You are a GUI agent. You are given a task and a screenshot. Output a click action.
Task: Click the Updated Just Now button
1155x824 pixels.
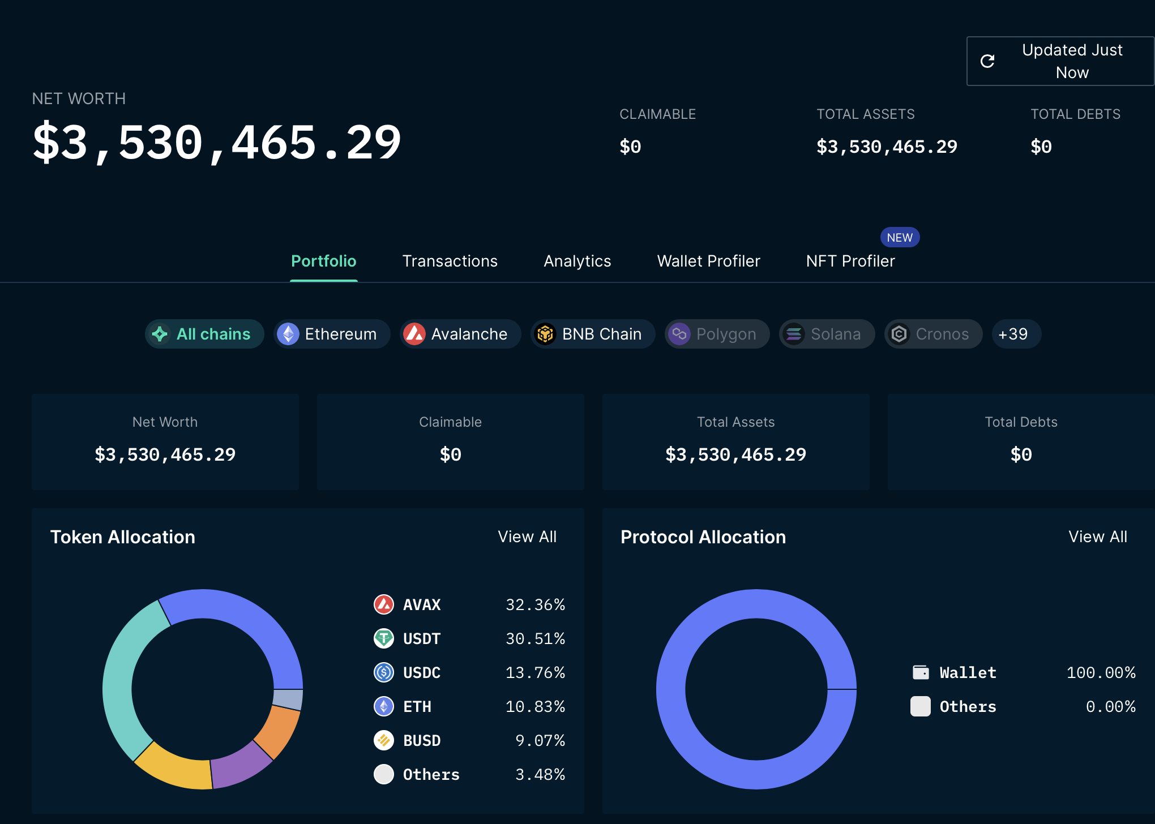click(x=1071, y=61)
